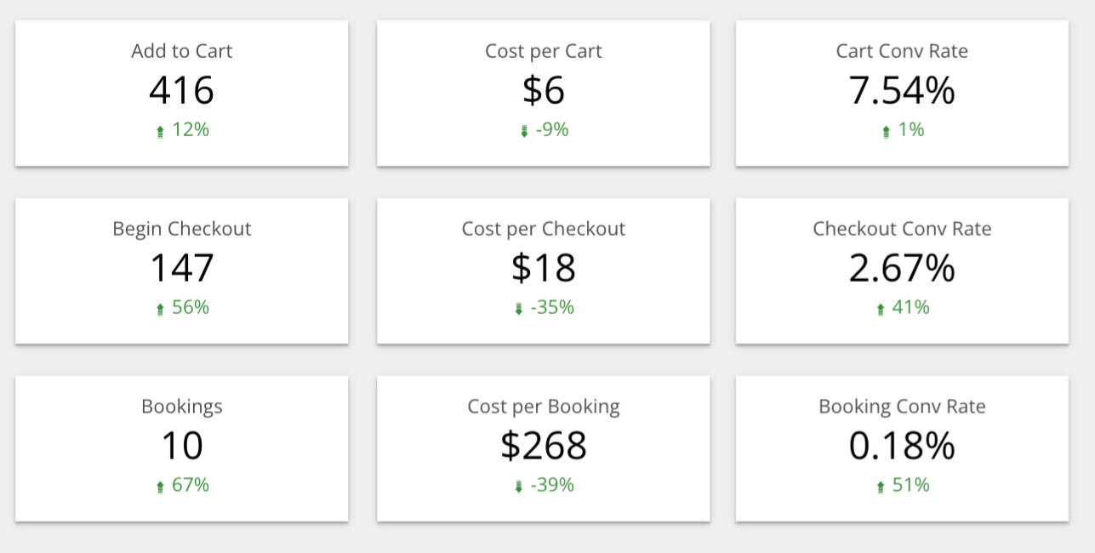This screenshot has width=1095, height=553.
Task: Click the down arrow icon under Cost per Cart
Action: tap(524, 132)
